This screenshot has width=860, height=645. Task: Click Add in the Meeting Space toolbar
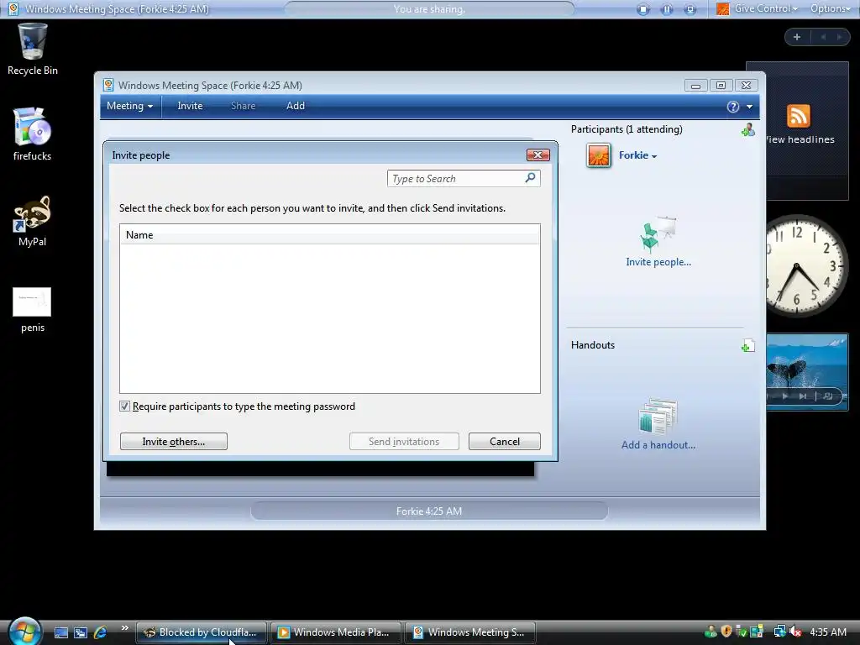coord(295,106)
